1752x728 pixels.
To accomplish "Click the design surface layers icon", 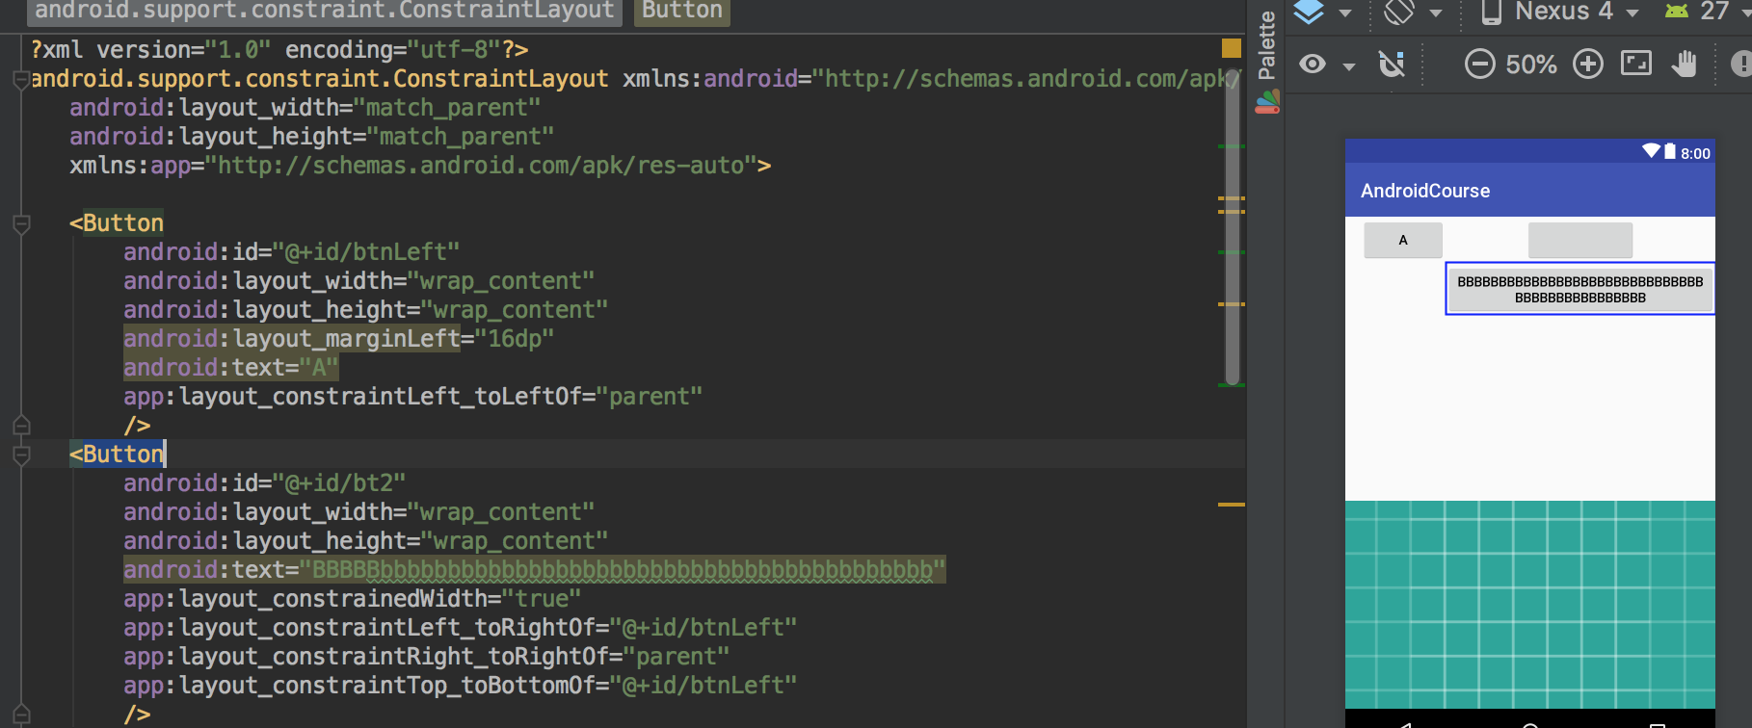I will coord(1309,12).
